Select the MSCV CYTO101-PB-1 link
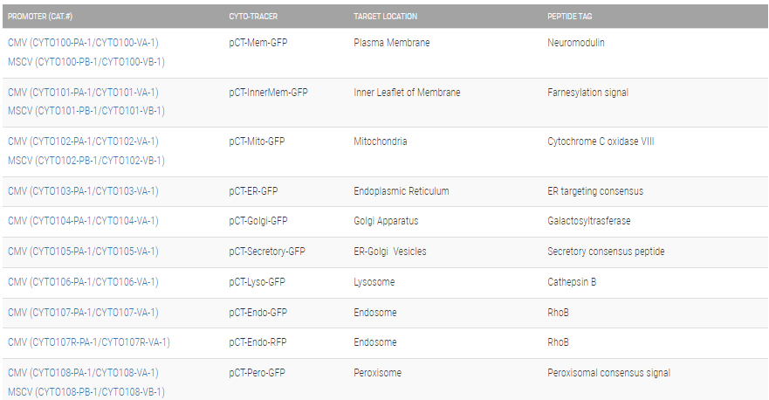769x400 pixels. (86, 111)
